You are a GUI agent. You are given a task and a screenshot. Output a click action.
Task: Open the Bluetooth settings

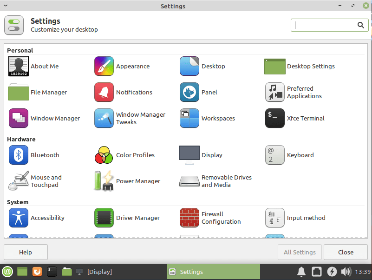pos(19,155)
